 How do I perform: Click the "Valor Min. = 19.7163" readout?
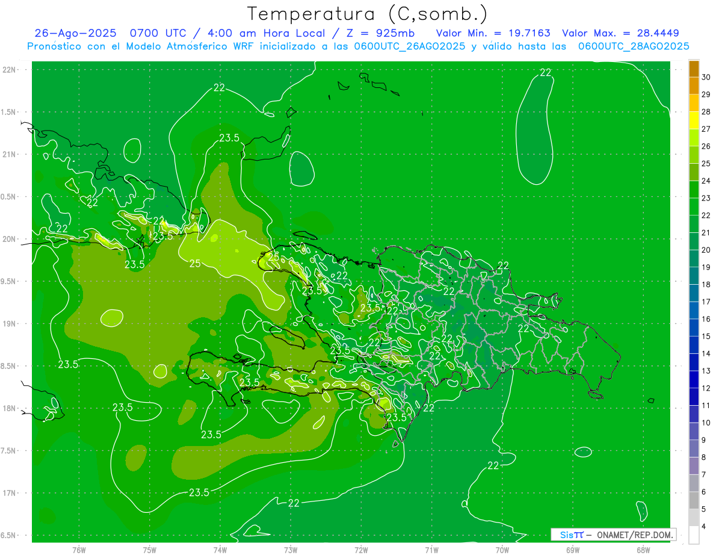coord(493,33)
